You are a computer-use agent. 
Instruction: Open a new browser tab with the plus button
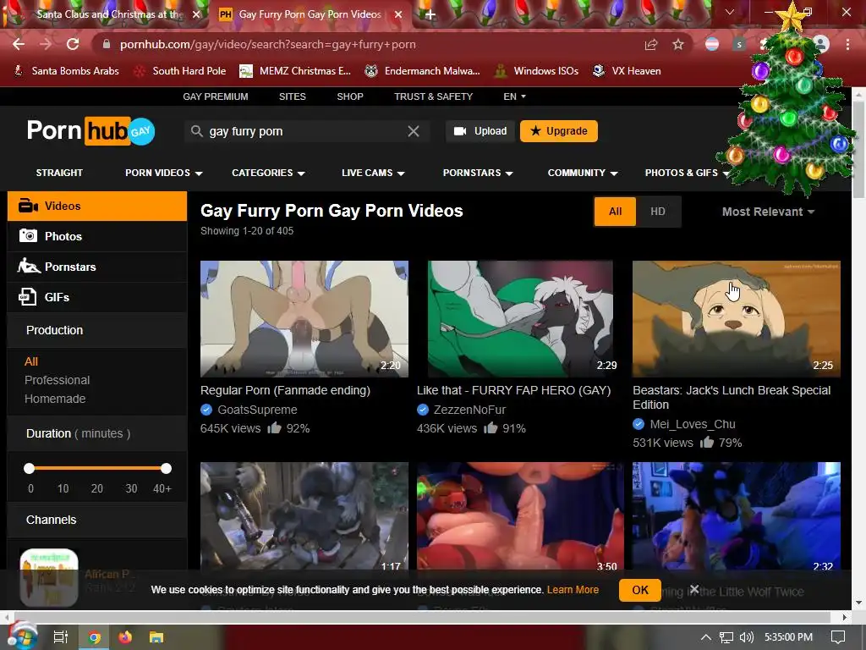tap(430, 14)
